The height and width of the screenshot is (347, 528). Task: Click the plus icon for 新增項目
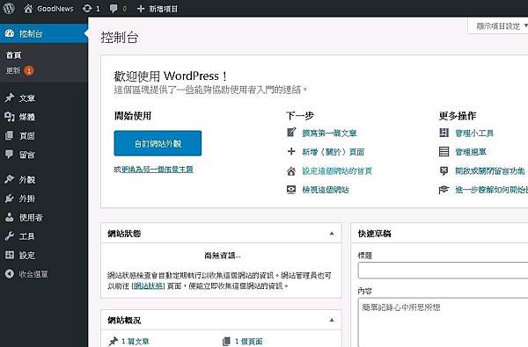(x=141, y=9)
